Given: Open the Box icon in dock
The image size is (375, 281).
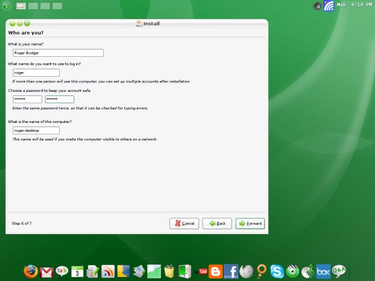Looking at the screenshot, I should pos(323,272).
